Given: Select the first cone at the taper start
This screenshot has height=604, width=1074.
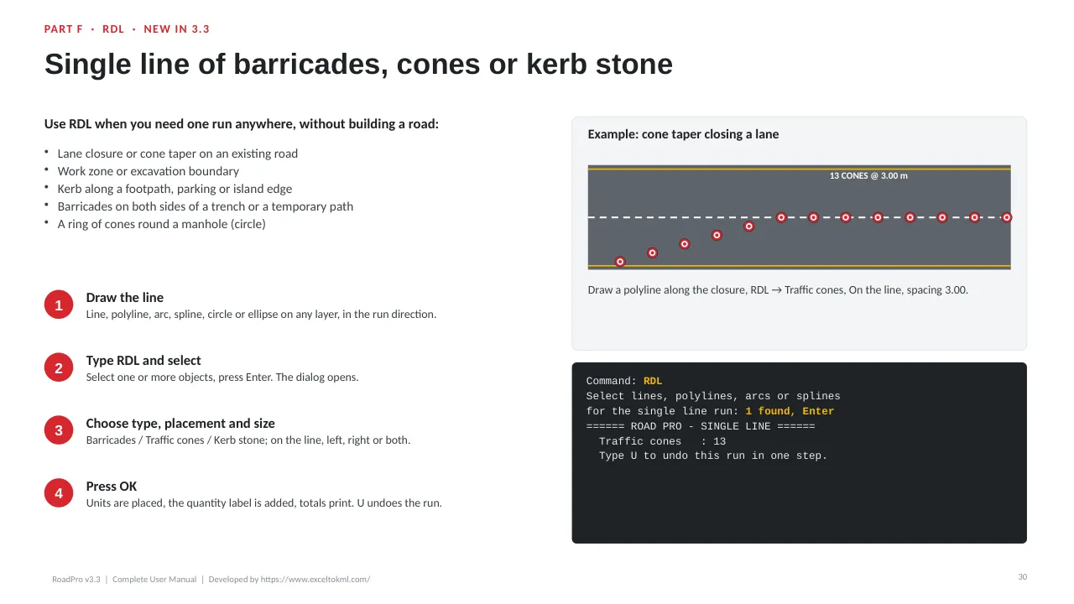Looking at the screenshot, I should tap(620, 262).
